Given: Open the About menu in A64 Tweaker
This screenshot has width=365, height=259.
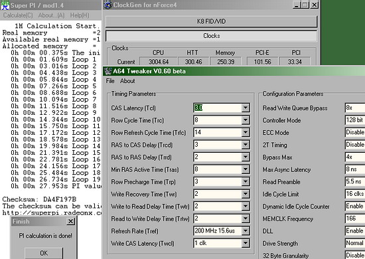Looking at the screenshot, I should click(127, 81).
